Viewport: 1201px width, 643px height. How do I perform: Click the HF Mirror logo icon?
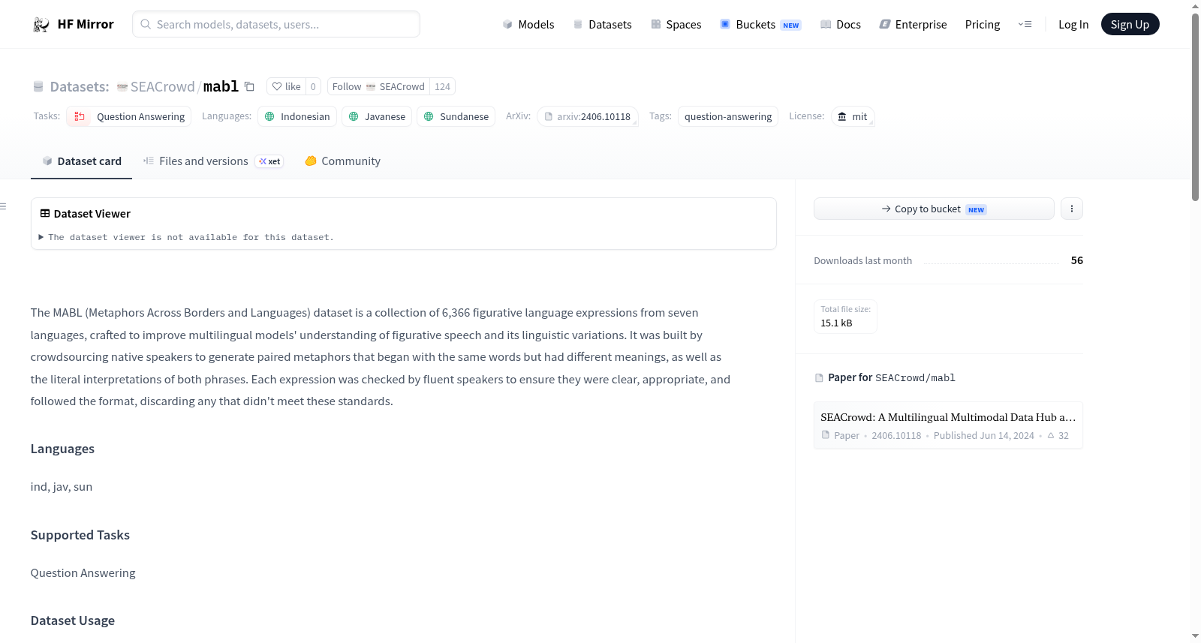click(x=41, y=25)
